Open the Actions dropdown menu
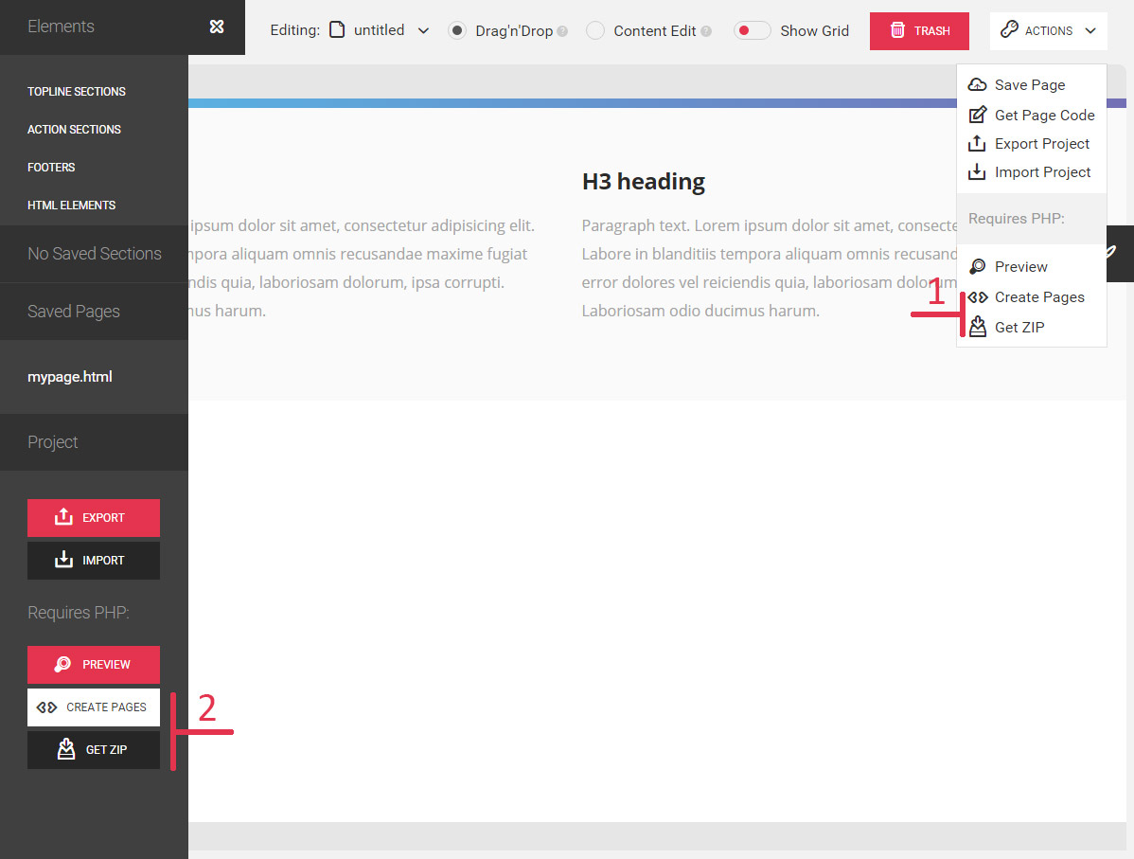The height and width of the screenshot is (859, 1134). [x=1048, y=30]
